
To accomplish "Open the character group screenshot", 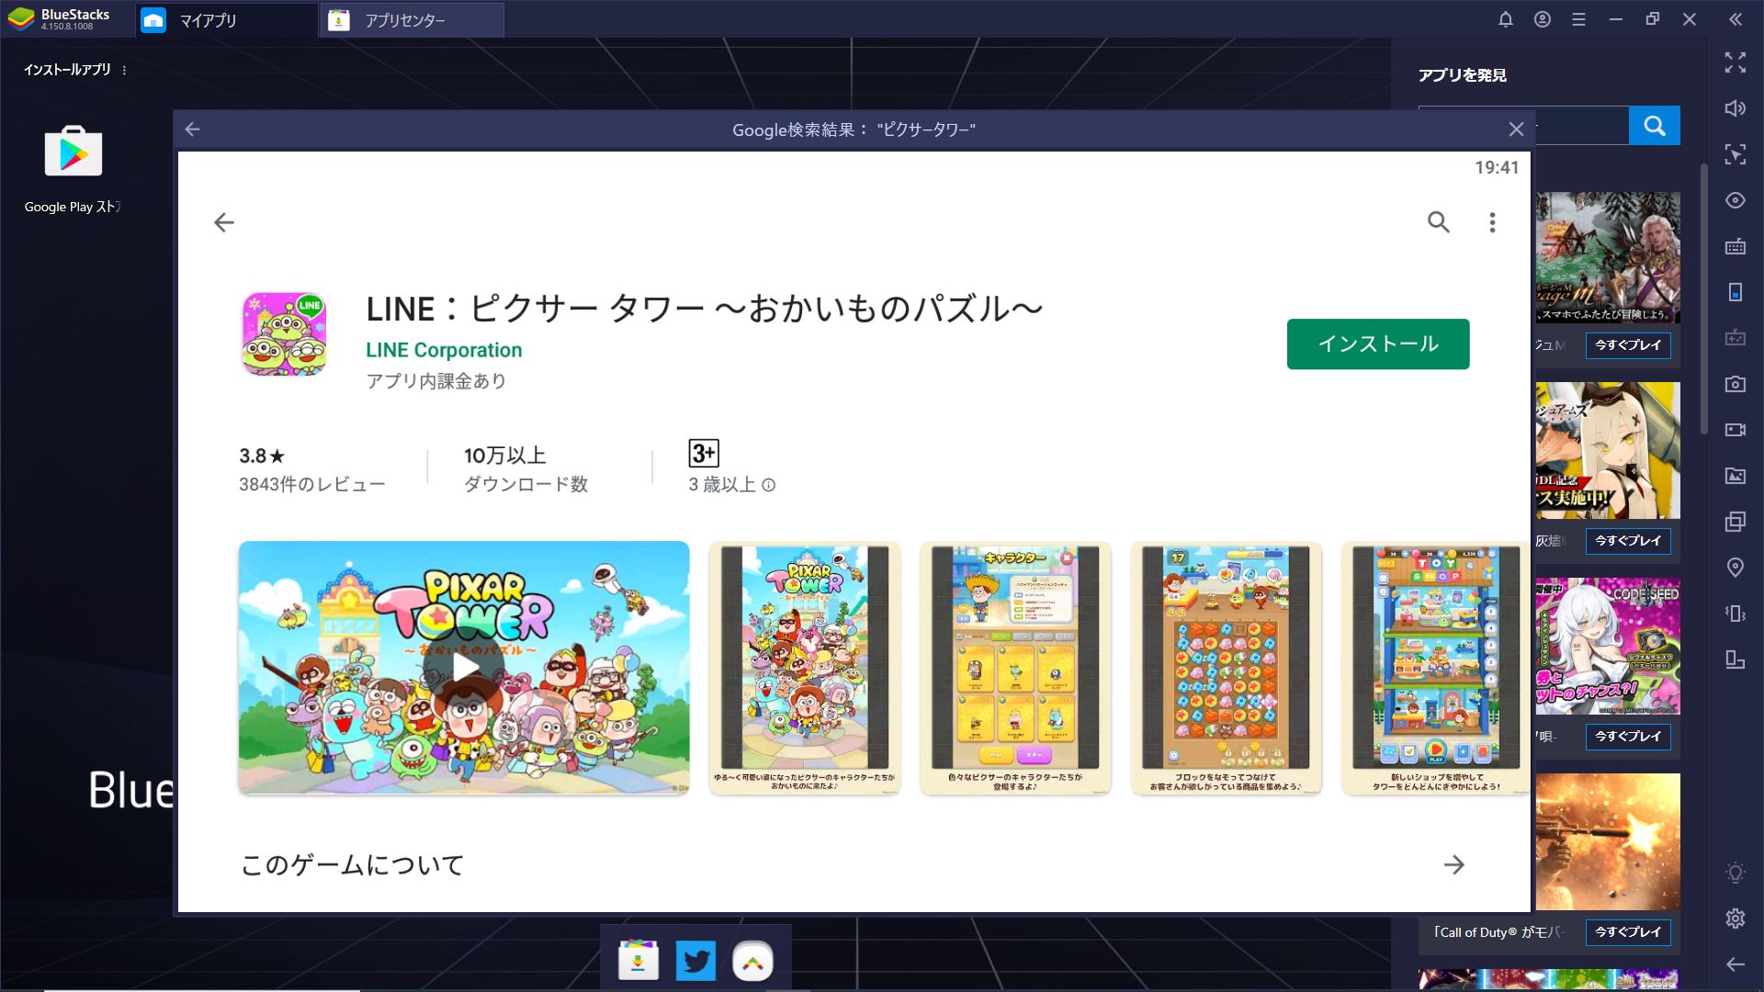I will click(804, 668).
